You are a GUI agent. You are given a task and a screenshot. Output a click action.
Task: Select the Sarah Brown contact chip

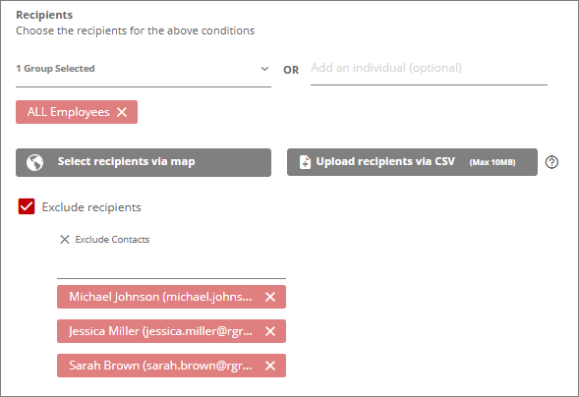pos(160,366)
